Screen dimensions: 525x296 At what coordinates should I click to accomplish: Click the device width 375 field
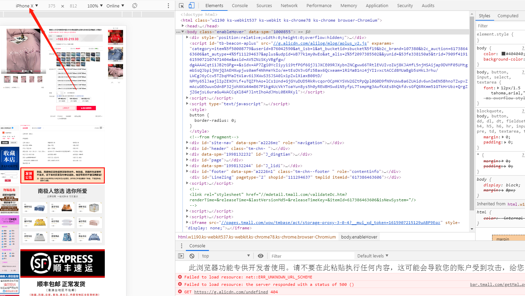(x=52, y=6)
